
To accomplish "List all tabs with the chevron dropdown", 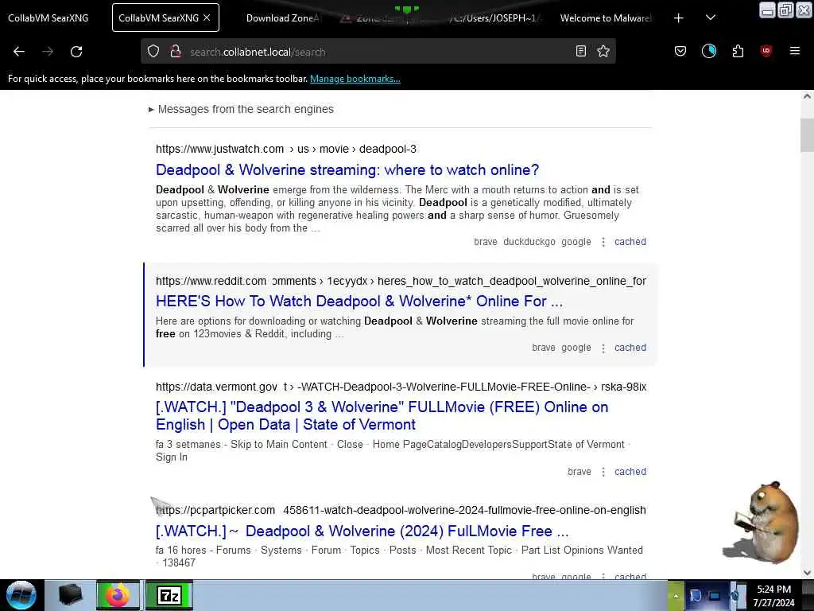I will click(711, 18).
